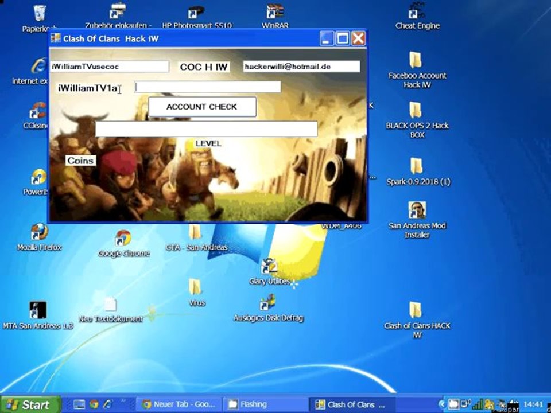
Task: Click the iWilliamTV1a label
Action: [x=87, y=88]
